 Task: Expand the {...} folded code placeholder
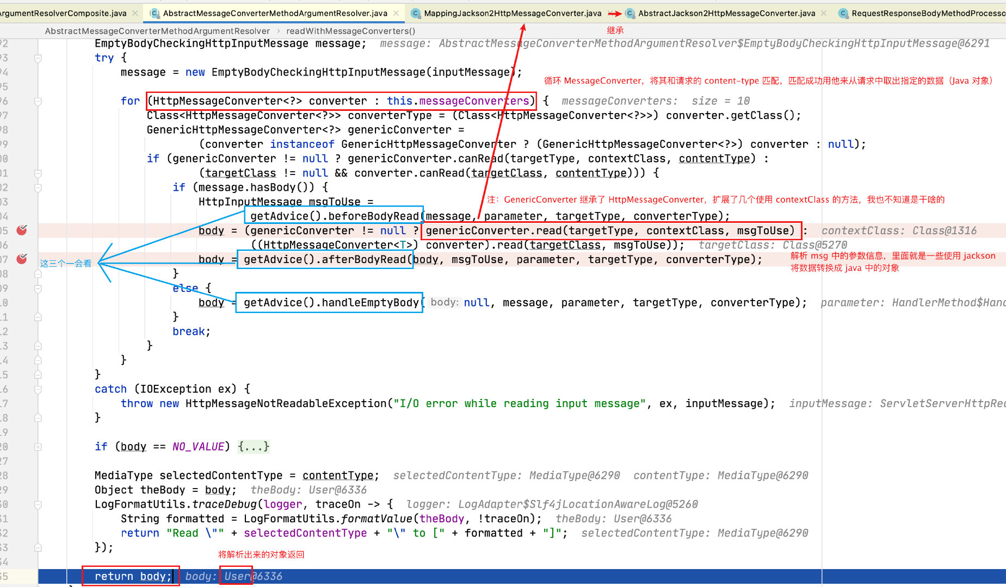coord(254,447)
